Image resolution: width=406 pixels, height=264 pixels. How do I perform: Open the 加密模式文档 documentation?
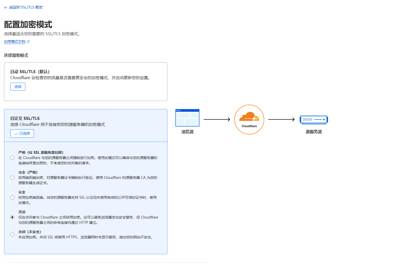click(x=14, y=41)
